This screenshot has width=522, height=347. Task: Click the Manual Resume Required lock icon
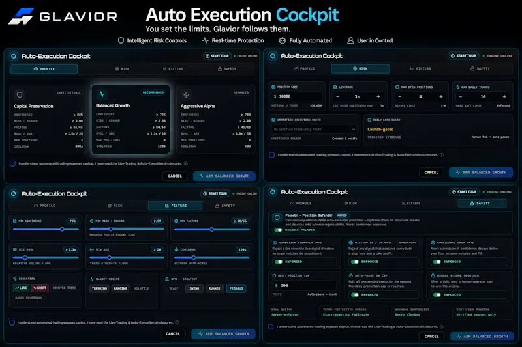pos(433,275)
